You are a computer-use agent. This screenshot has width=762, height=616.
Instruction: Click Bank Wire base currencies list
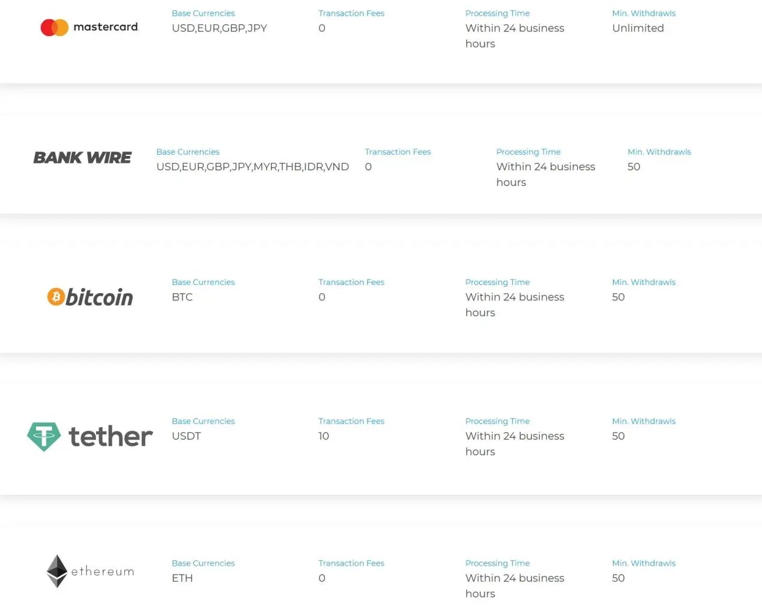(x=252, y=167)
